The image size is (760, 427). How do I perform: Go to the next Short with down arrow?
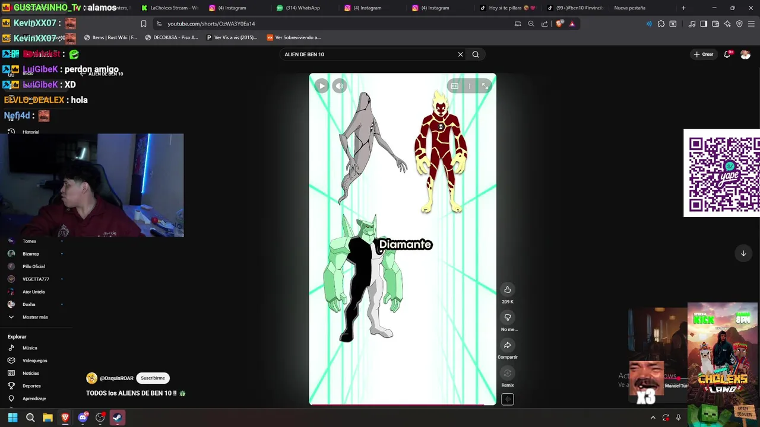pos(743,253)
